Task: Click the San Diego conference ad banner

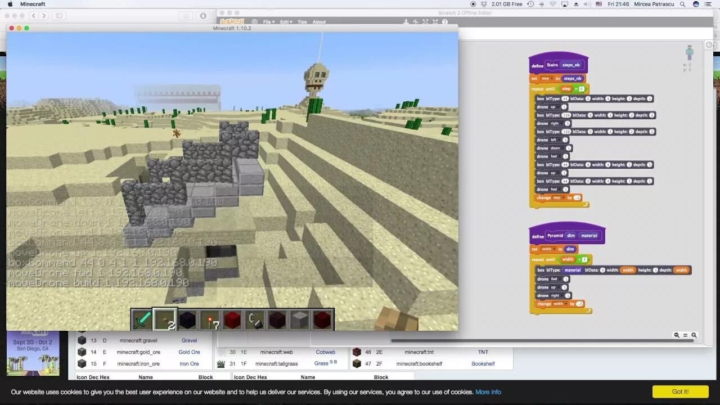Action: (33, 354)
